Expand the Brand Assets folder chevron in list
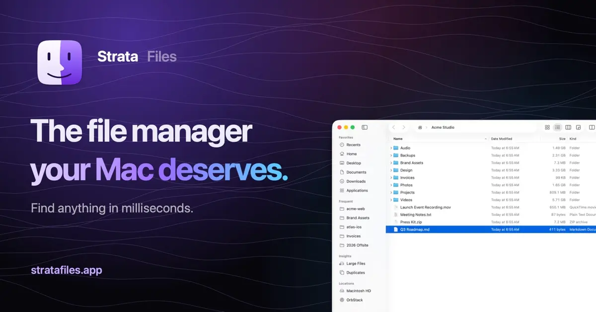The height and width of the screenshot is (312, 596). click(x=391, y=163)
